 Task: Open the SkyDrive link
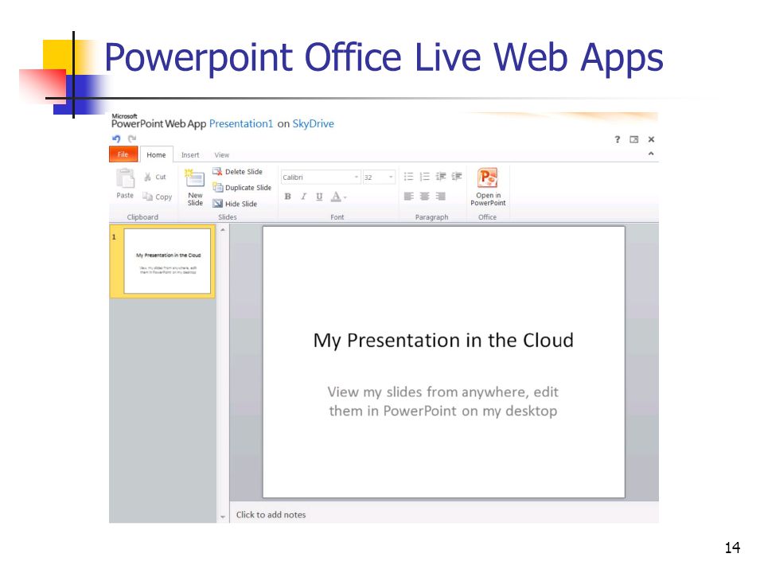(x=313, y=124)
